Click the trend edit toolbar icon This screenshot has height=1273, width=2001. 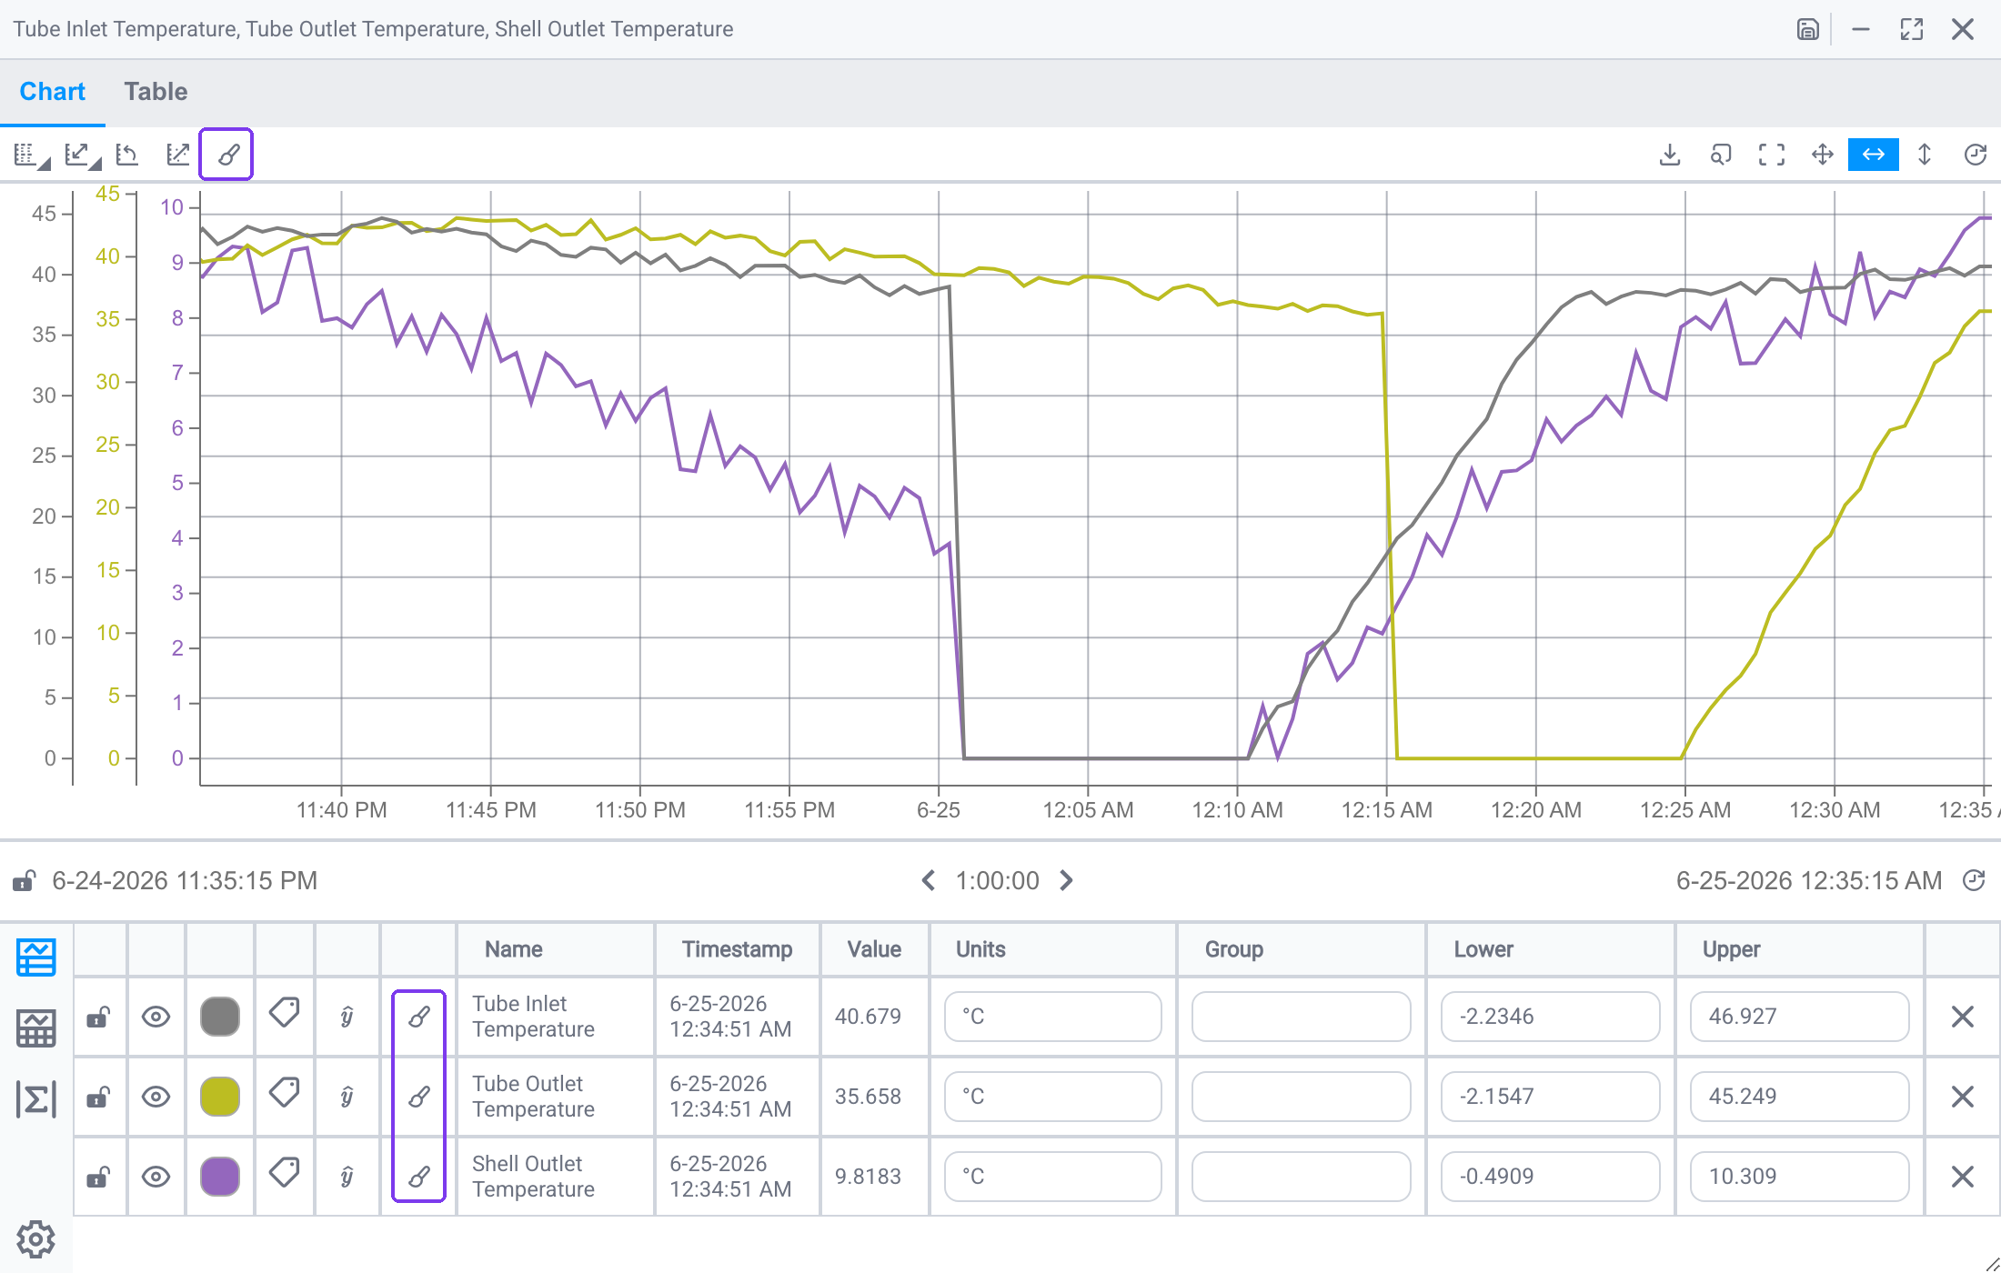pyautogui.click(x=178, y=155)
